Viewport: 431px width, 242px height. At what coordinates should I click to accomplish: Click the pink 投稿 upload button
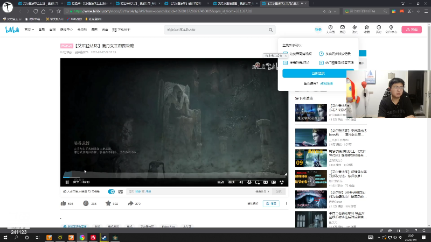[412, 30]
